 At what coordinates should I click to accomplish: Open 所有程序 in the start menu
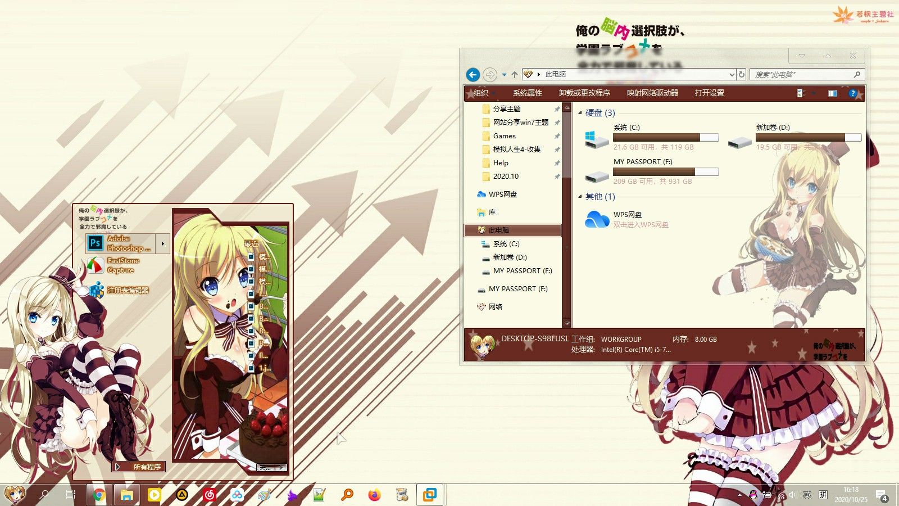point(138,467)
